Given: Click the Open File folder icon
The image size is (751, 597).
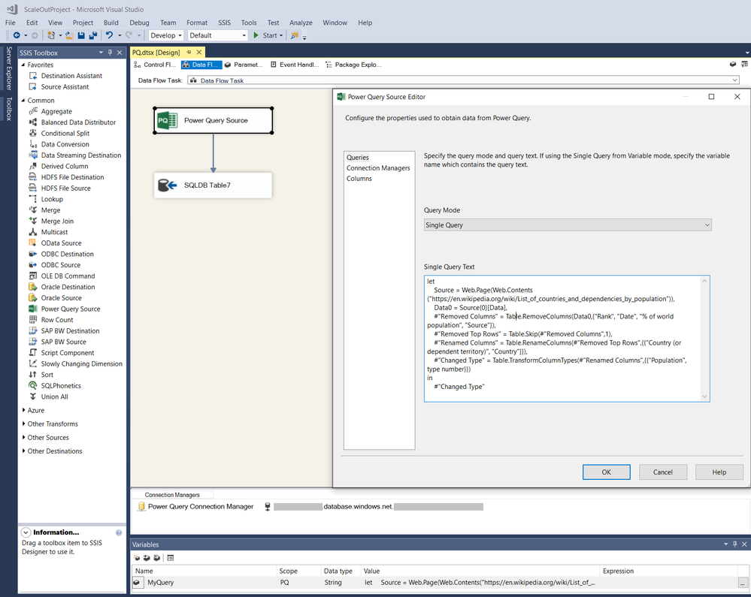Looking at the screenshot, I should (x=69, y=35).
